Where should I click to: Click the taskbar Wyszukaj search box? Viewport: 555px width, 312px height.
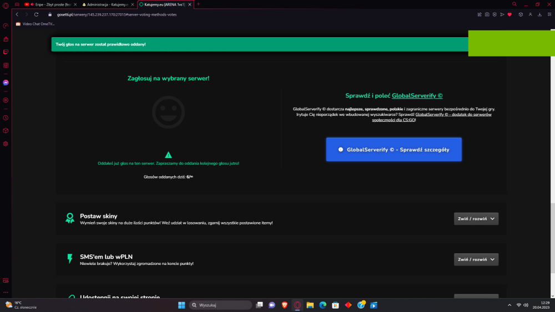click(220, 305)
